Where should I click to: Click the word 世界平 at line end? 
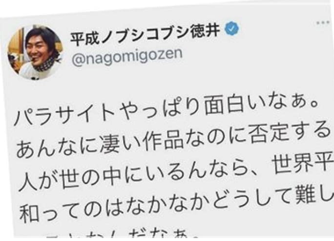302,162
